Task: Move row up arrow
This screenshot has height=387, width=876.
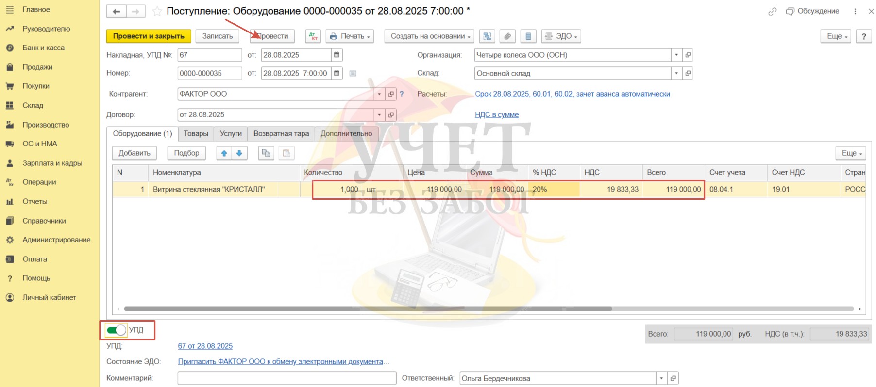Action: coord(224,153)
